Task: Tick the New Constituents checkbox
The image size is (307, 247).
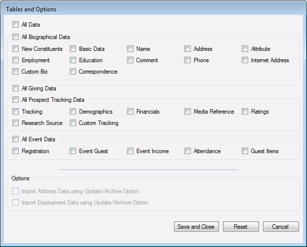Action: pos(15,49)
